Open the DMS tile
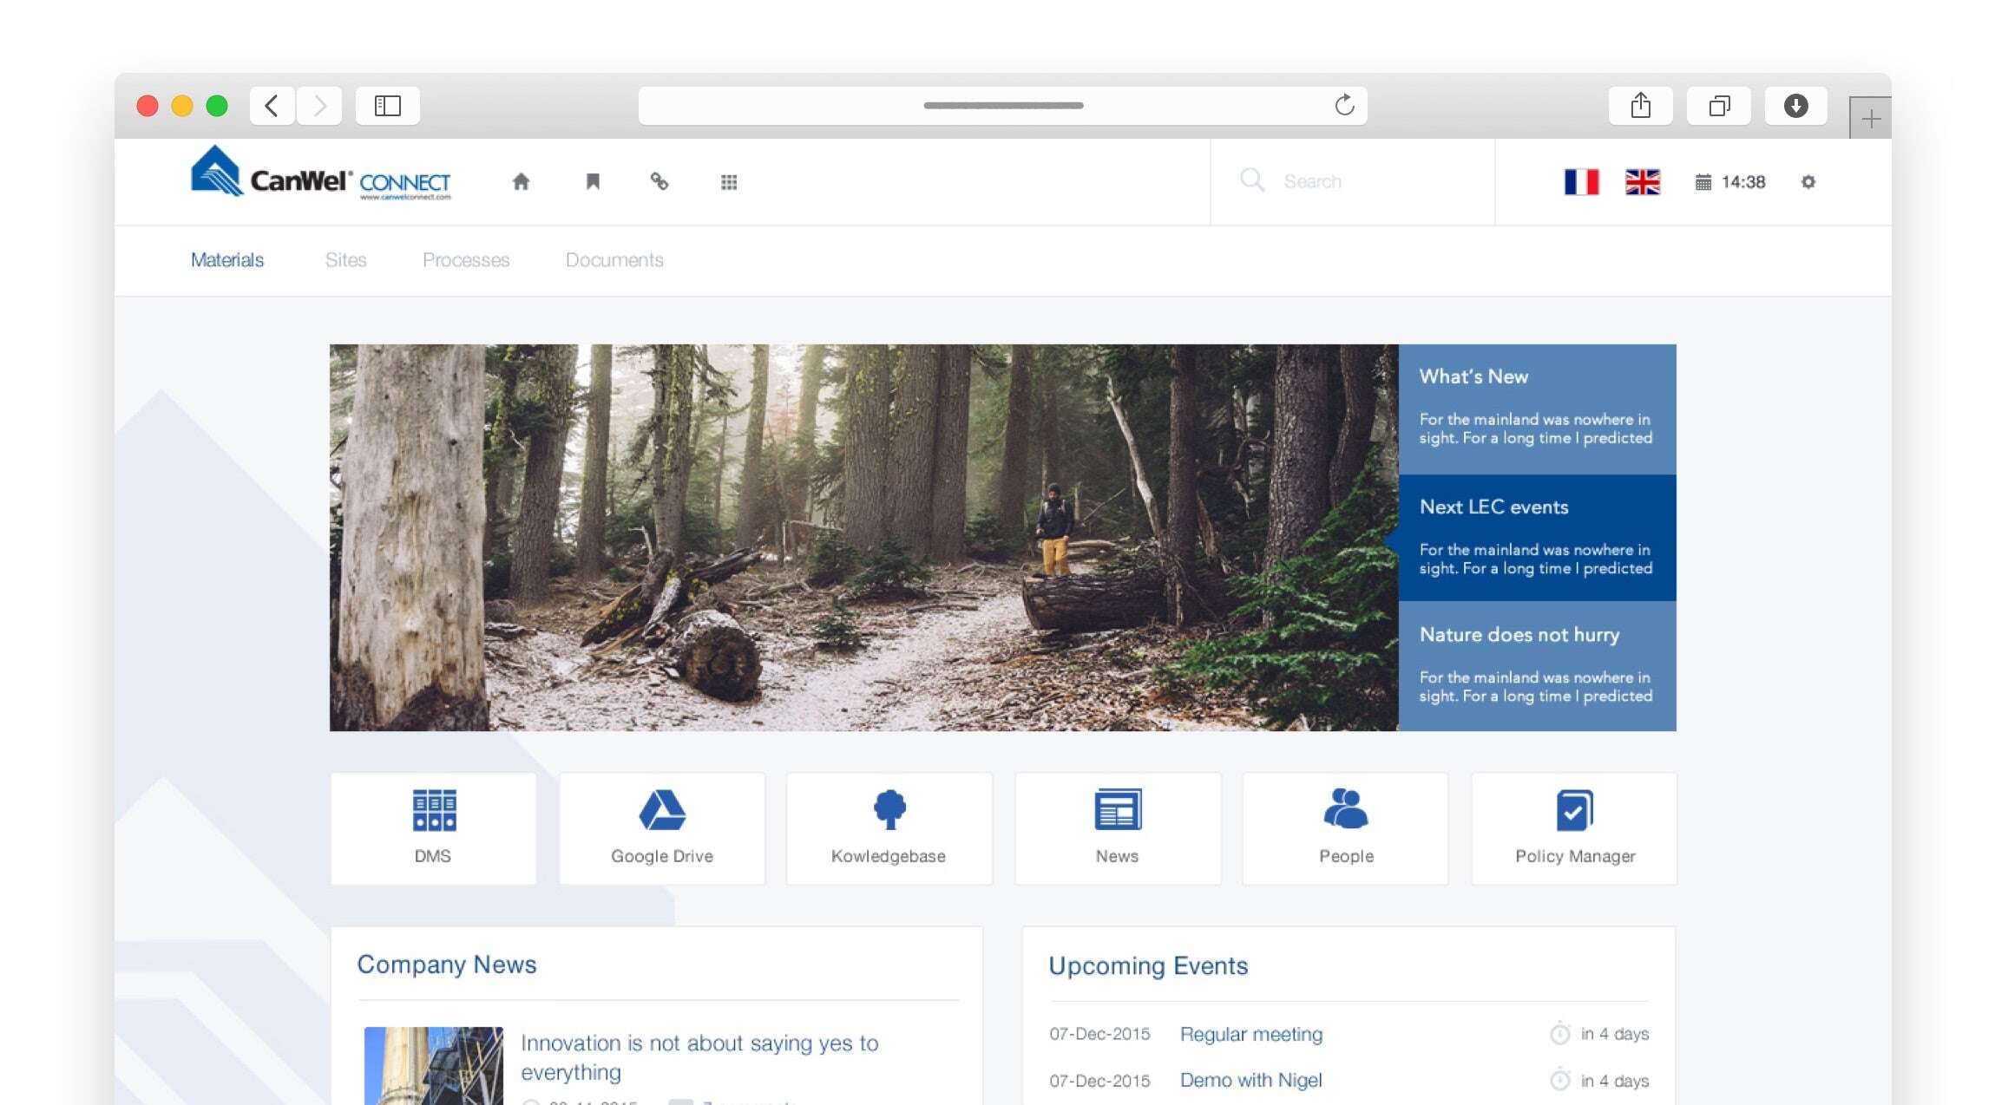 (x=433, y=828)
